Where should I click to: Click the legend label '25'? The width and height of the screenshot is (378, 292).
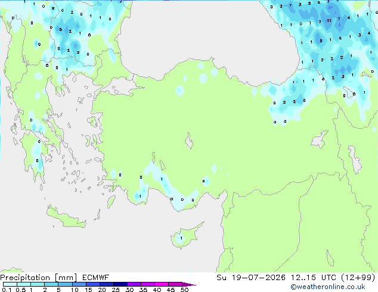[116, 290]
